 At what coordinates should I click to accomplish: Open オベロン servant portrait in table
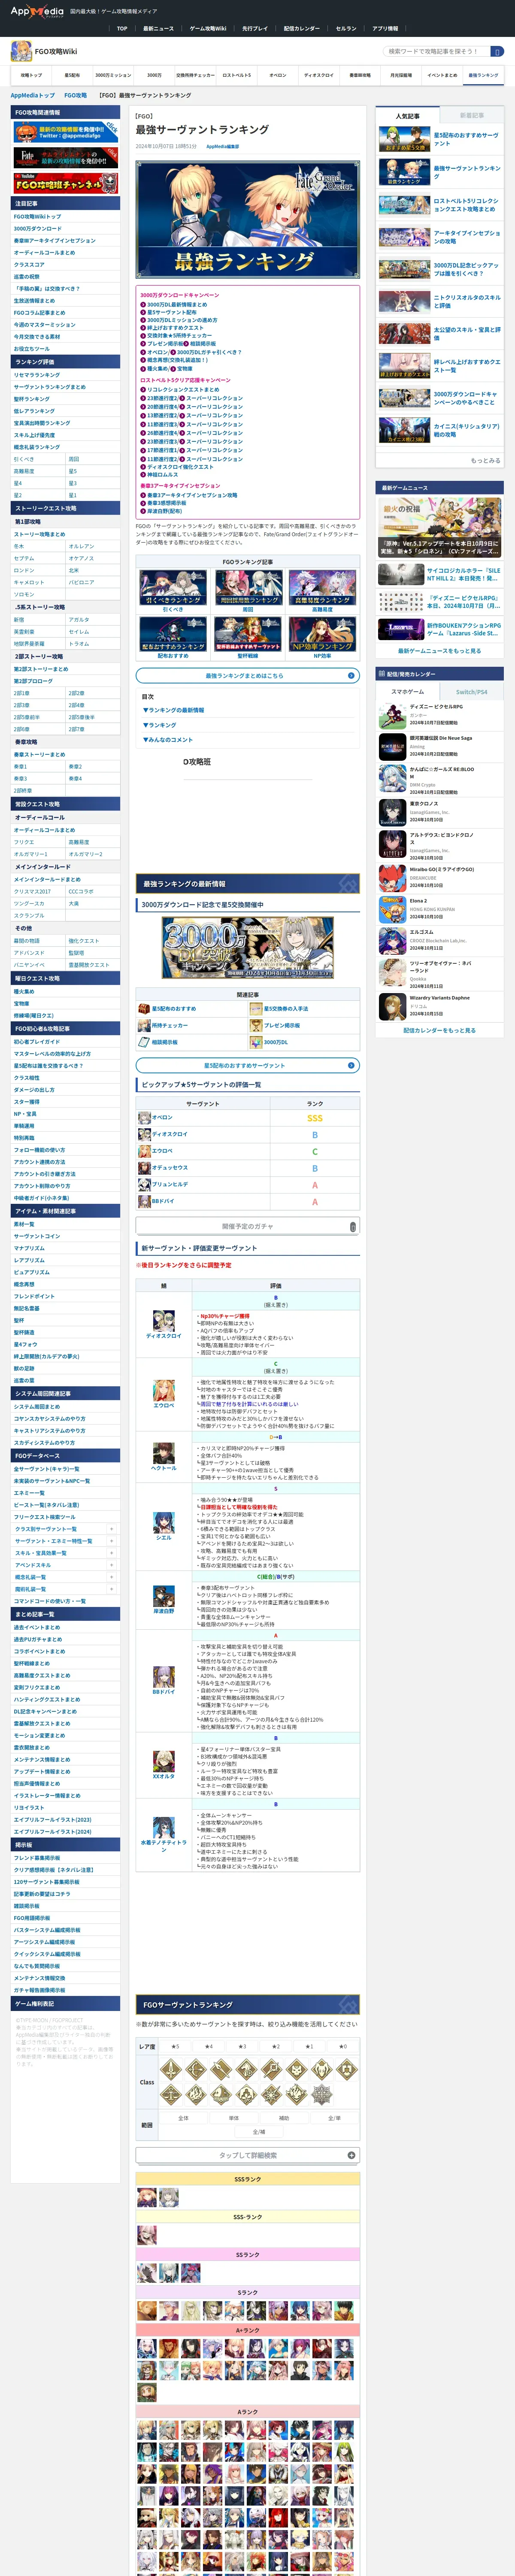pyautogui.click(x=144, y=1117)
